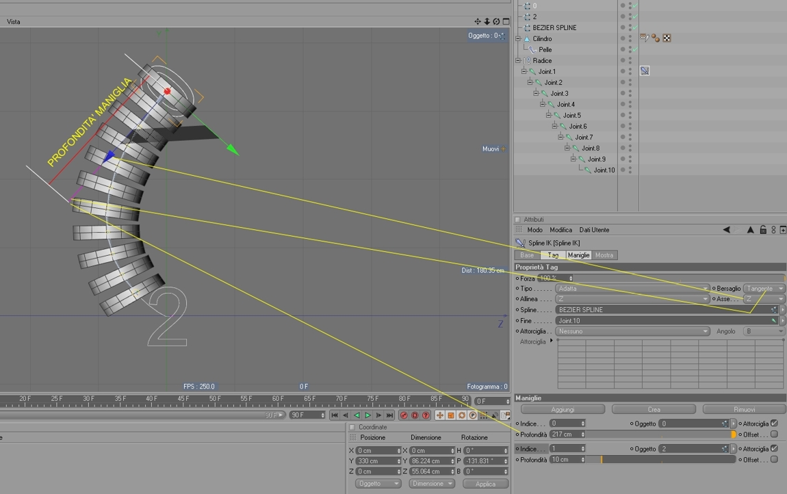The width and height of the screenshot is (787, 494).
Task: Click the Aggiungi button
Action: (x=563, y=410)
